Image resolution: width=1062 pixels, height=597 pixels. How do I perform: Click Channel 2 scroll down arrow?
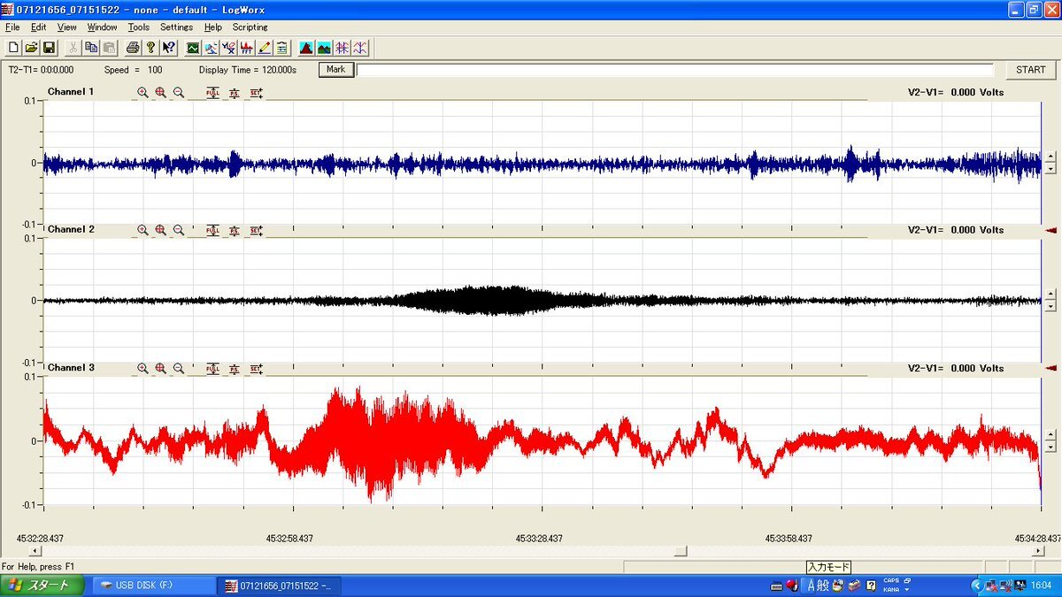[x=1050, y=306]
